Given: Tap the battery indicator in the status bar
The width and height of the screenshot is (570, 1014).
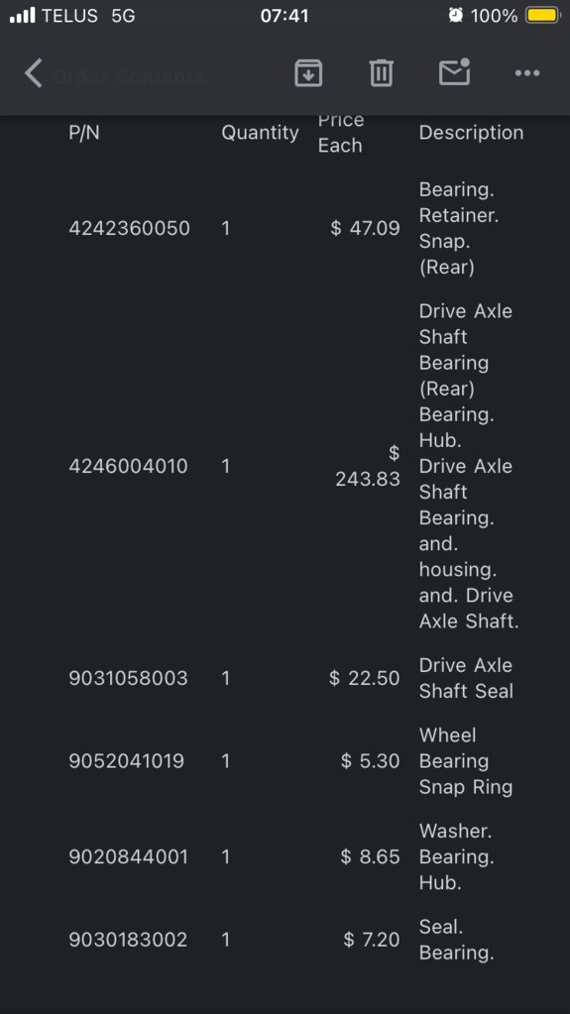Looking at the screenshot, I should (x=542, y=16).
